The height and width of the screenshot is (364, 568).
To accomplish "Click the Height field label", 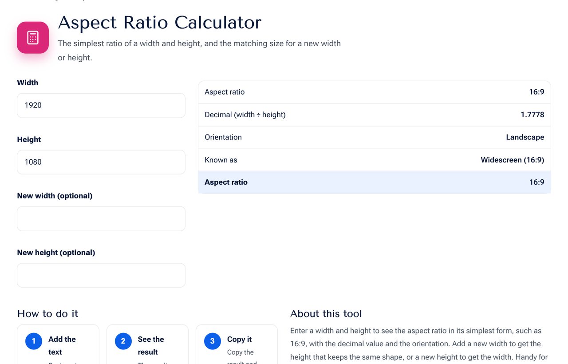I will point(29,139).
